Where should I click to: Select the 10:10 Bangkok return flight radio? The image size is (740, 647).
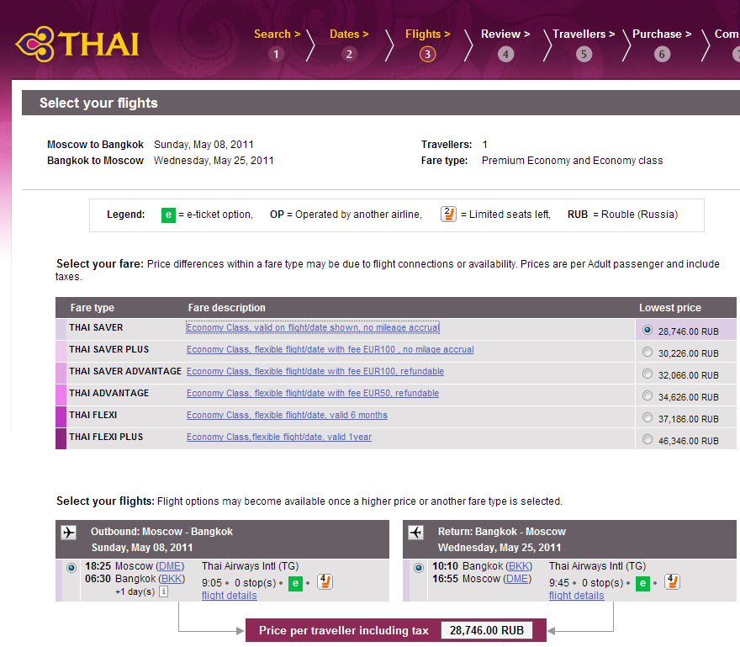coord(419,568)
